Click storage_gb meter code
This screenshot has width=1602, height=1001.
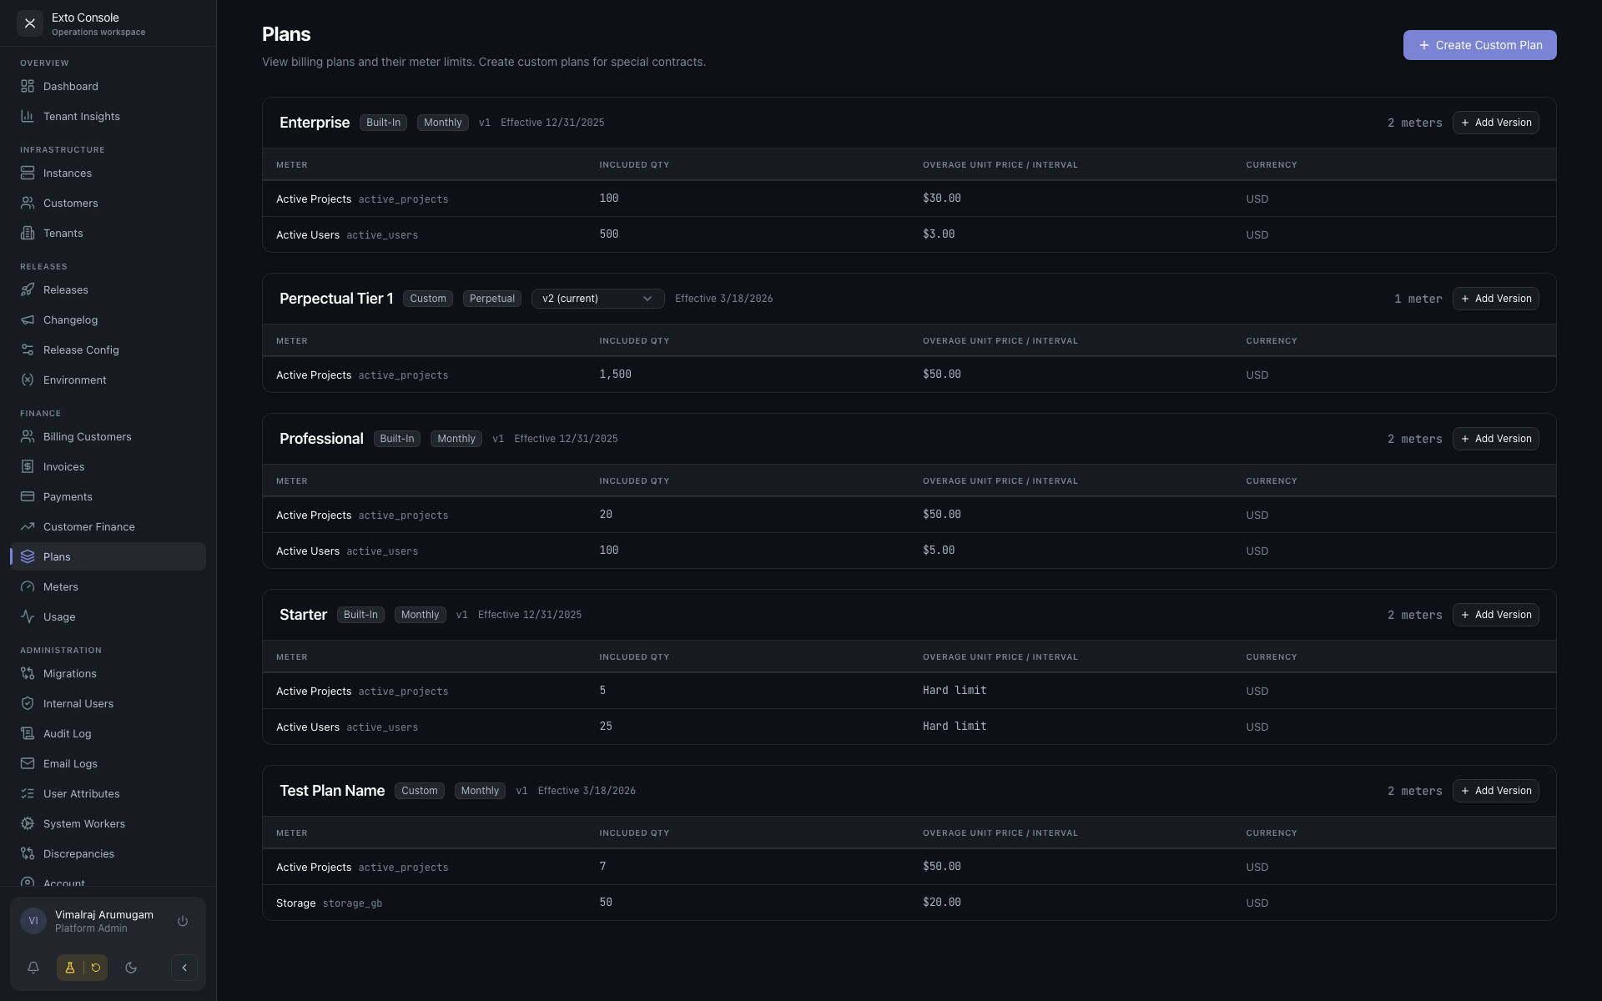click(x=352, y=903)
